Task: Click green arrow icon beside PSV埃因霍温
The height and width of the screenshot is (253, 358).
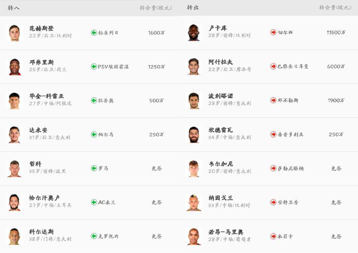Action: 94,67
